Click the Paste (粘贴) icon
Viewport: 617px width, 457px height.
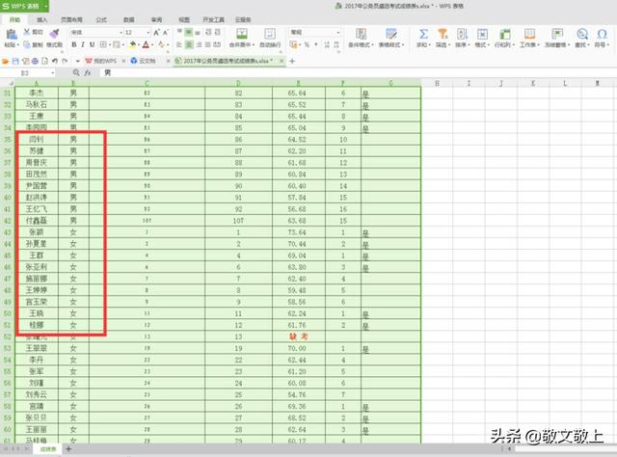point(11,35)
